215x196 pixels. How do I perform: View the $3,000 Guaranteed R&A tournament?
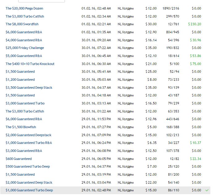click(24, 151)
